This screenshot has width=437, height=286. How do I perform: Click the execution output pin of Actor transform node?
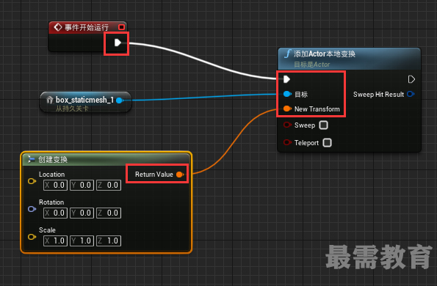point(411,79)
